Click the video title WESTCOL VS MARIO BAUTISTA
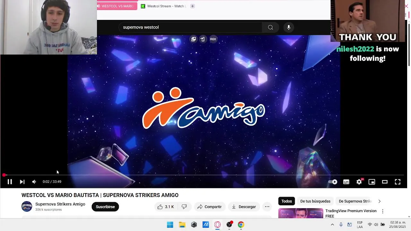This screenshot has height=231, width=411. pyautogui.click(x=100, y=195)
